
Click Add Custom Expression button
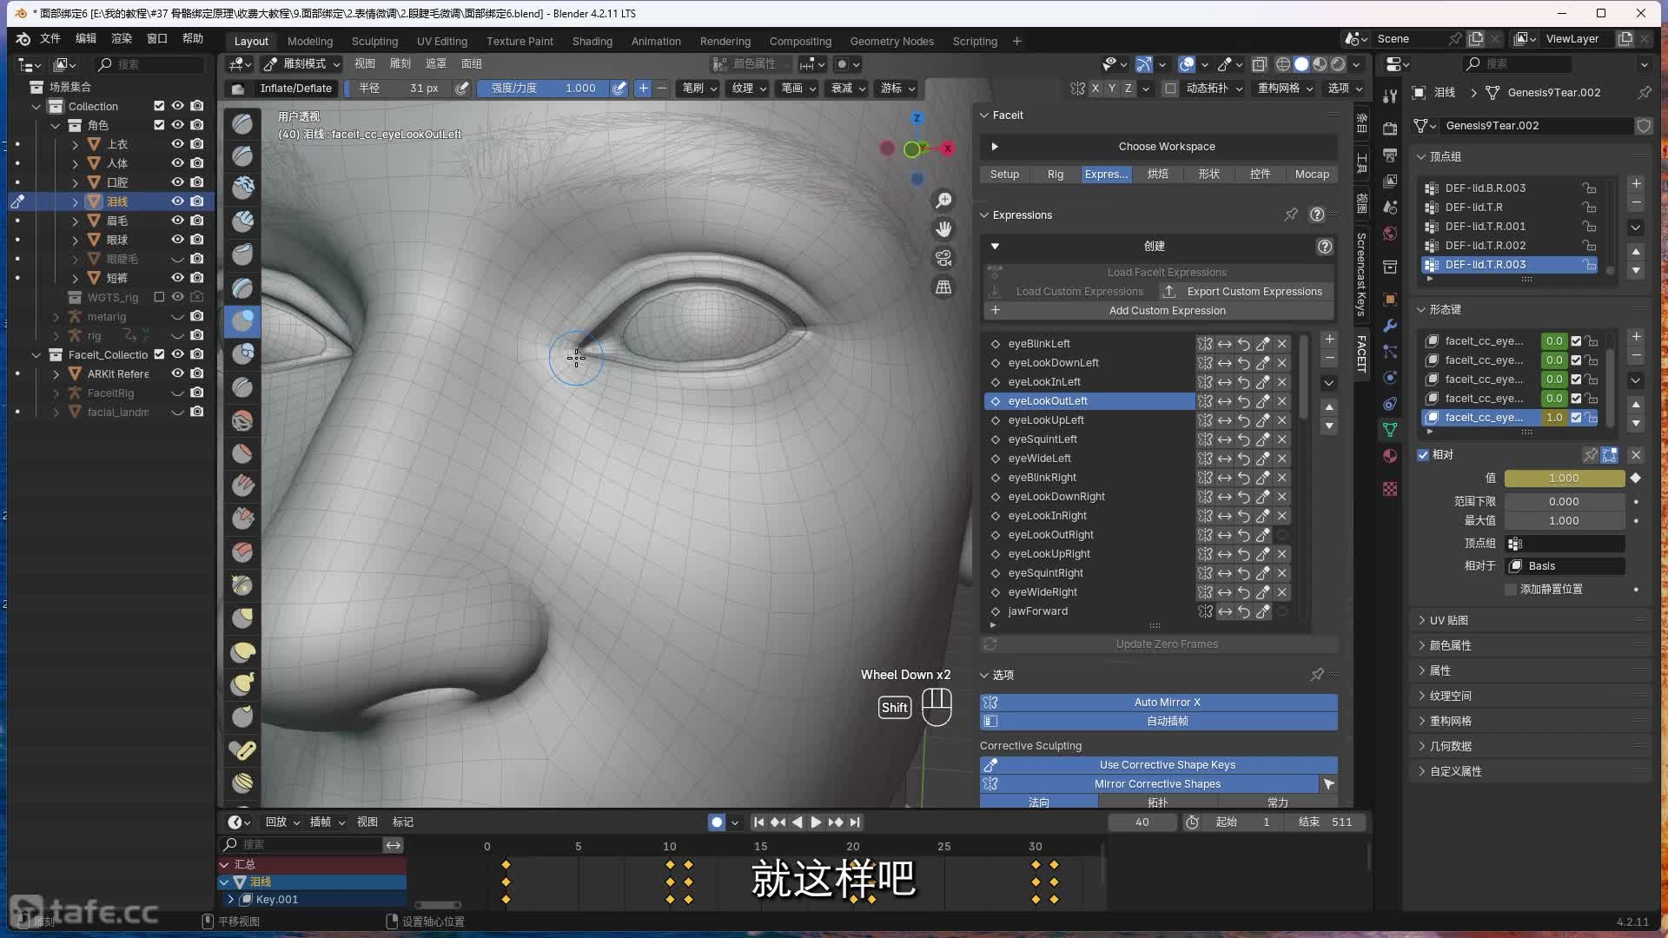point(1159,311)
